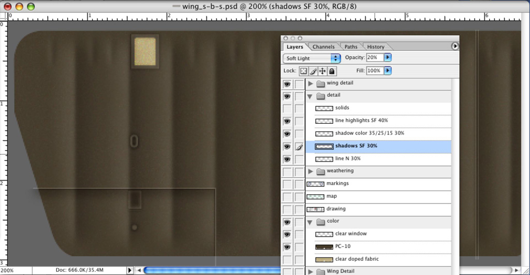
Task: Click the horizontal scrollbar right arrow
Action: [517, 270]
